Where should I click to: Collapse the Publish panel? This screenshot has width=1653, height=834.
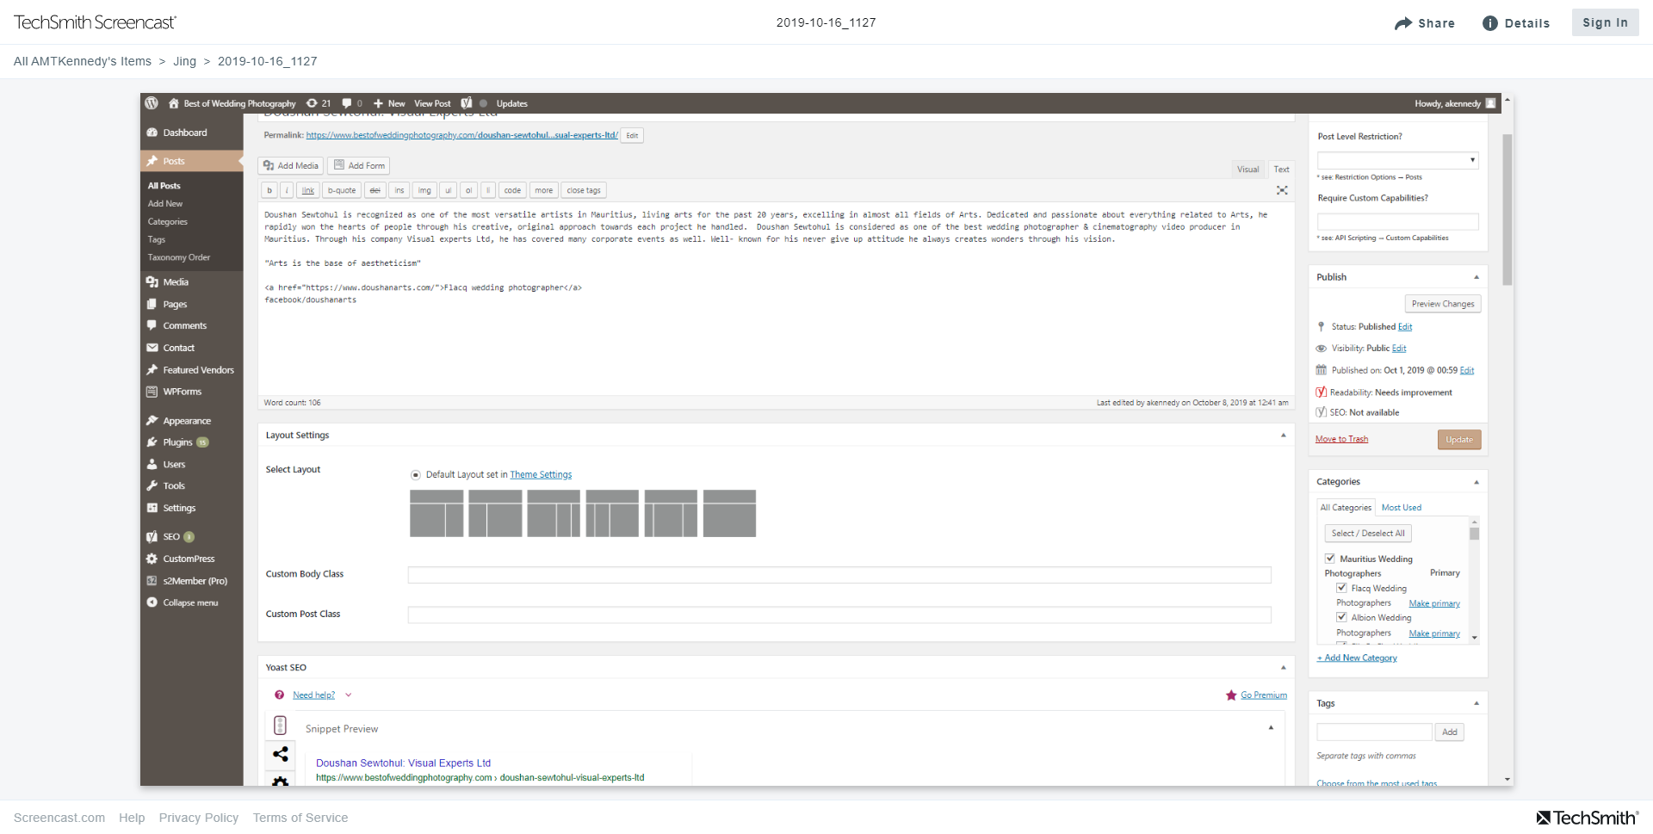[x=1477, y=277]
